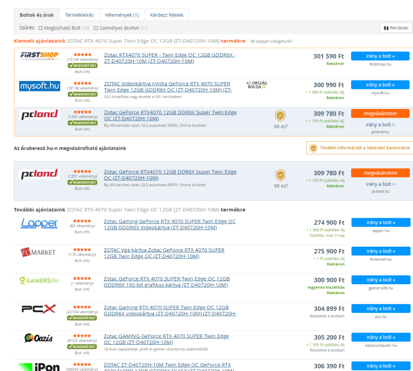
Task: Click 'irány a bolt' button in iPon row
Action: point(381,366)
